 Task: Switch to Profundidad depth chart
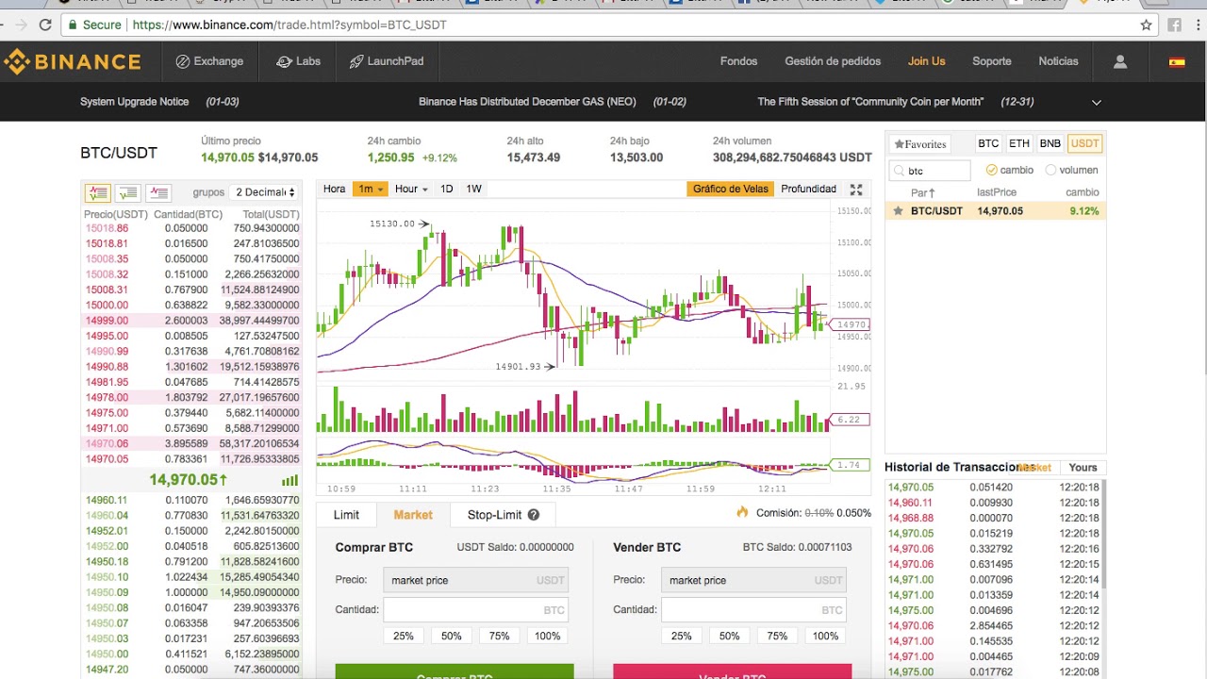pos(808,189)
